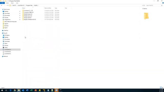Select Network in navigation pane
164x92 pixels.
6,56
